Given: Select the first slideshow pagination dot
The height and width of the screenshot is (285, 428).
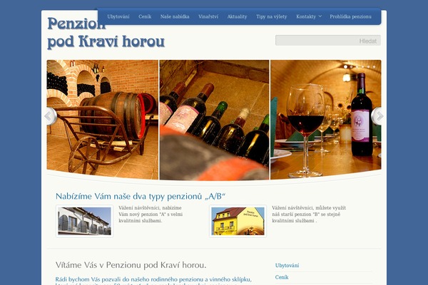Looking at the screenshot, I should pyautogui.click(x=345, y=66).
